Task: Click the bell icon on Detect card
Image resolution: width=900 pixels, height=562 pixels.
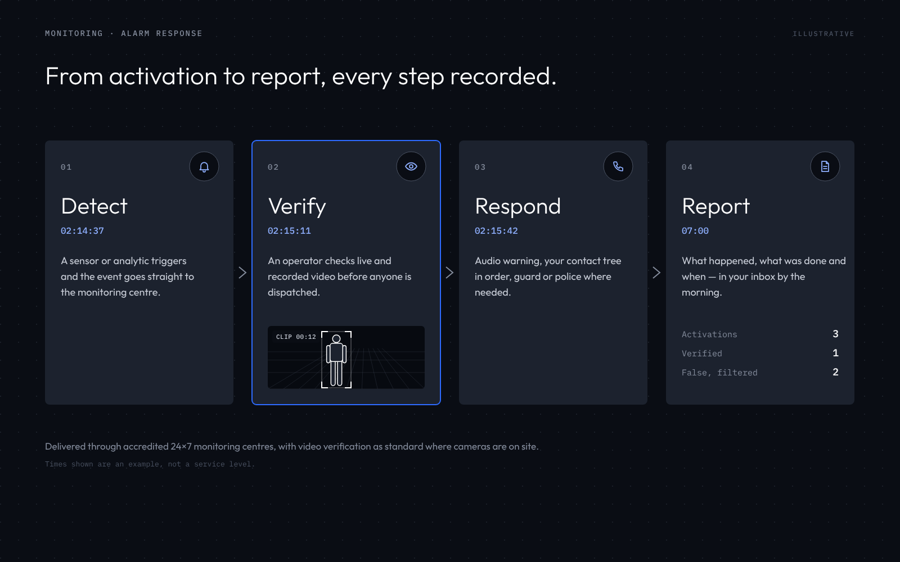Action: (204, 166)
